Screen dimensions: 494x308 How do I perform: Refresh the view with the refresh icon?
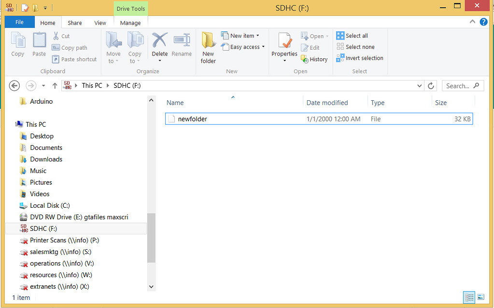431,85
